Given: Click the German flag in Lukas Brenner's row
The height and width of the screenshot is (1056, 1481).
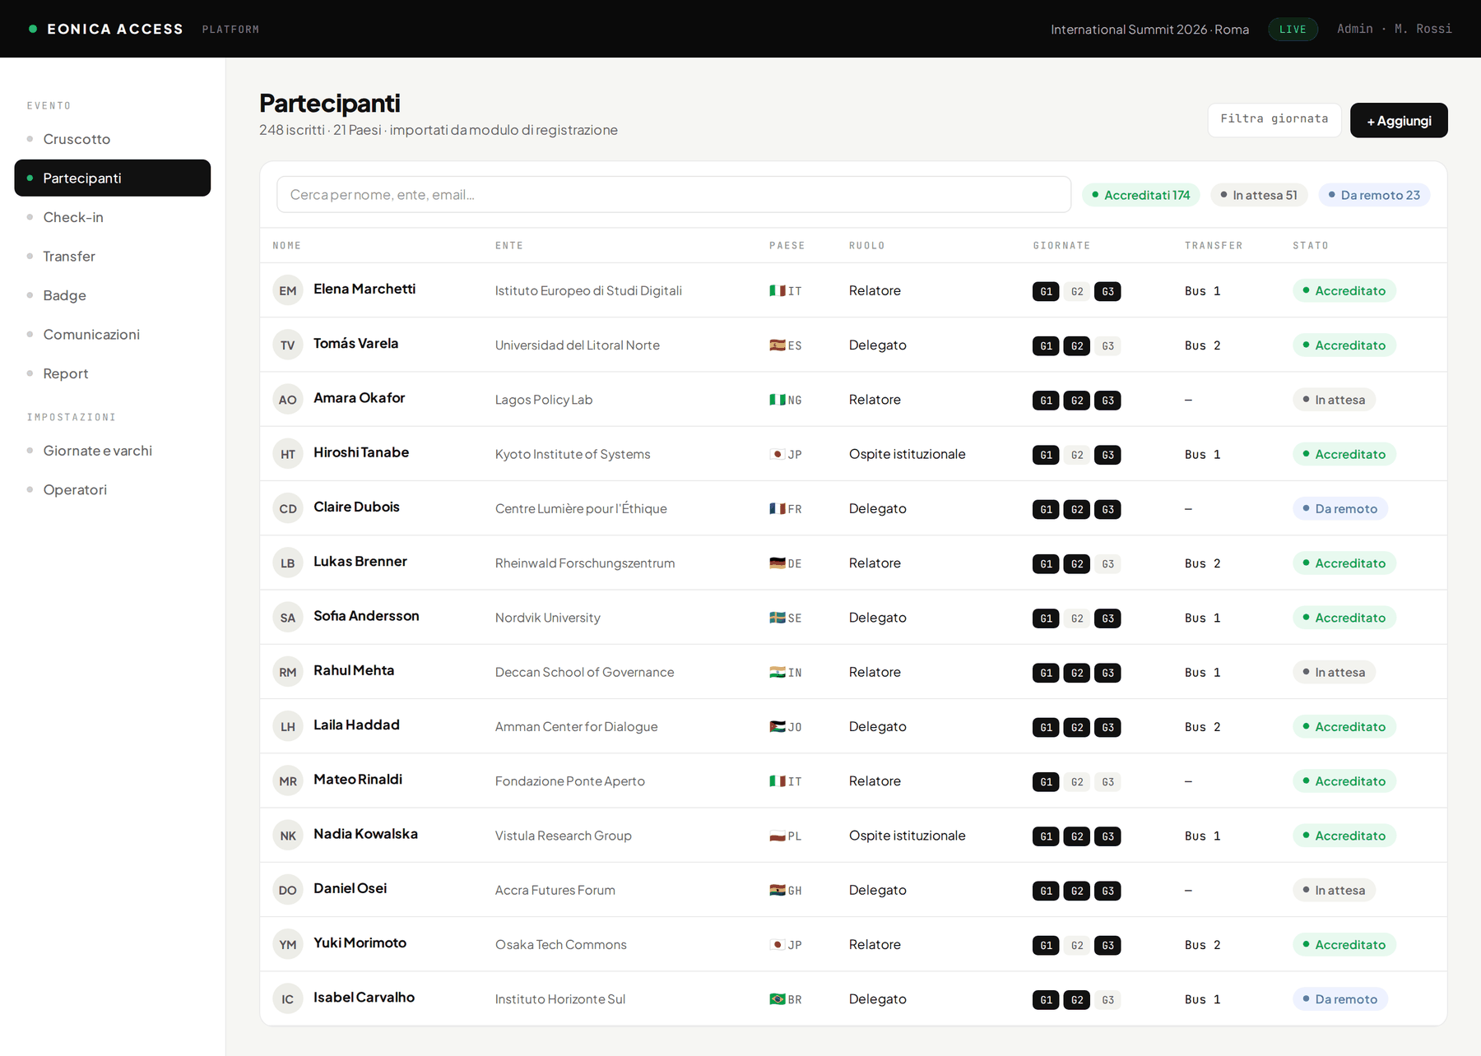Looking at the screenshot, I should click(x=777, y=563).
